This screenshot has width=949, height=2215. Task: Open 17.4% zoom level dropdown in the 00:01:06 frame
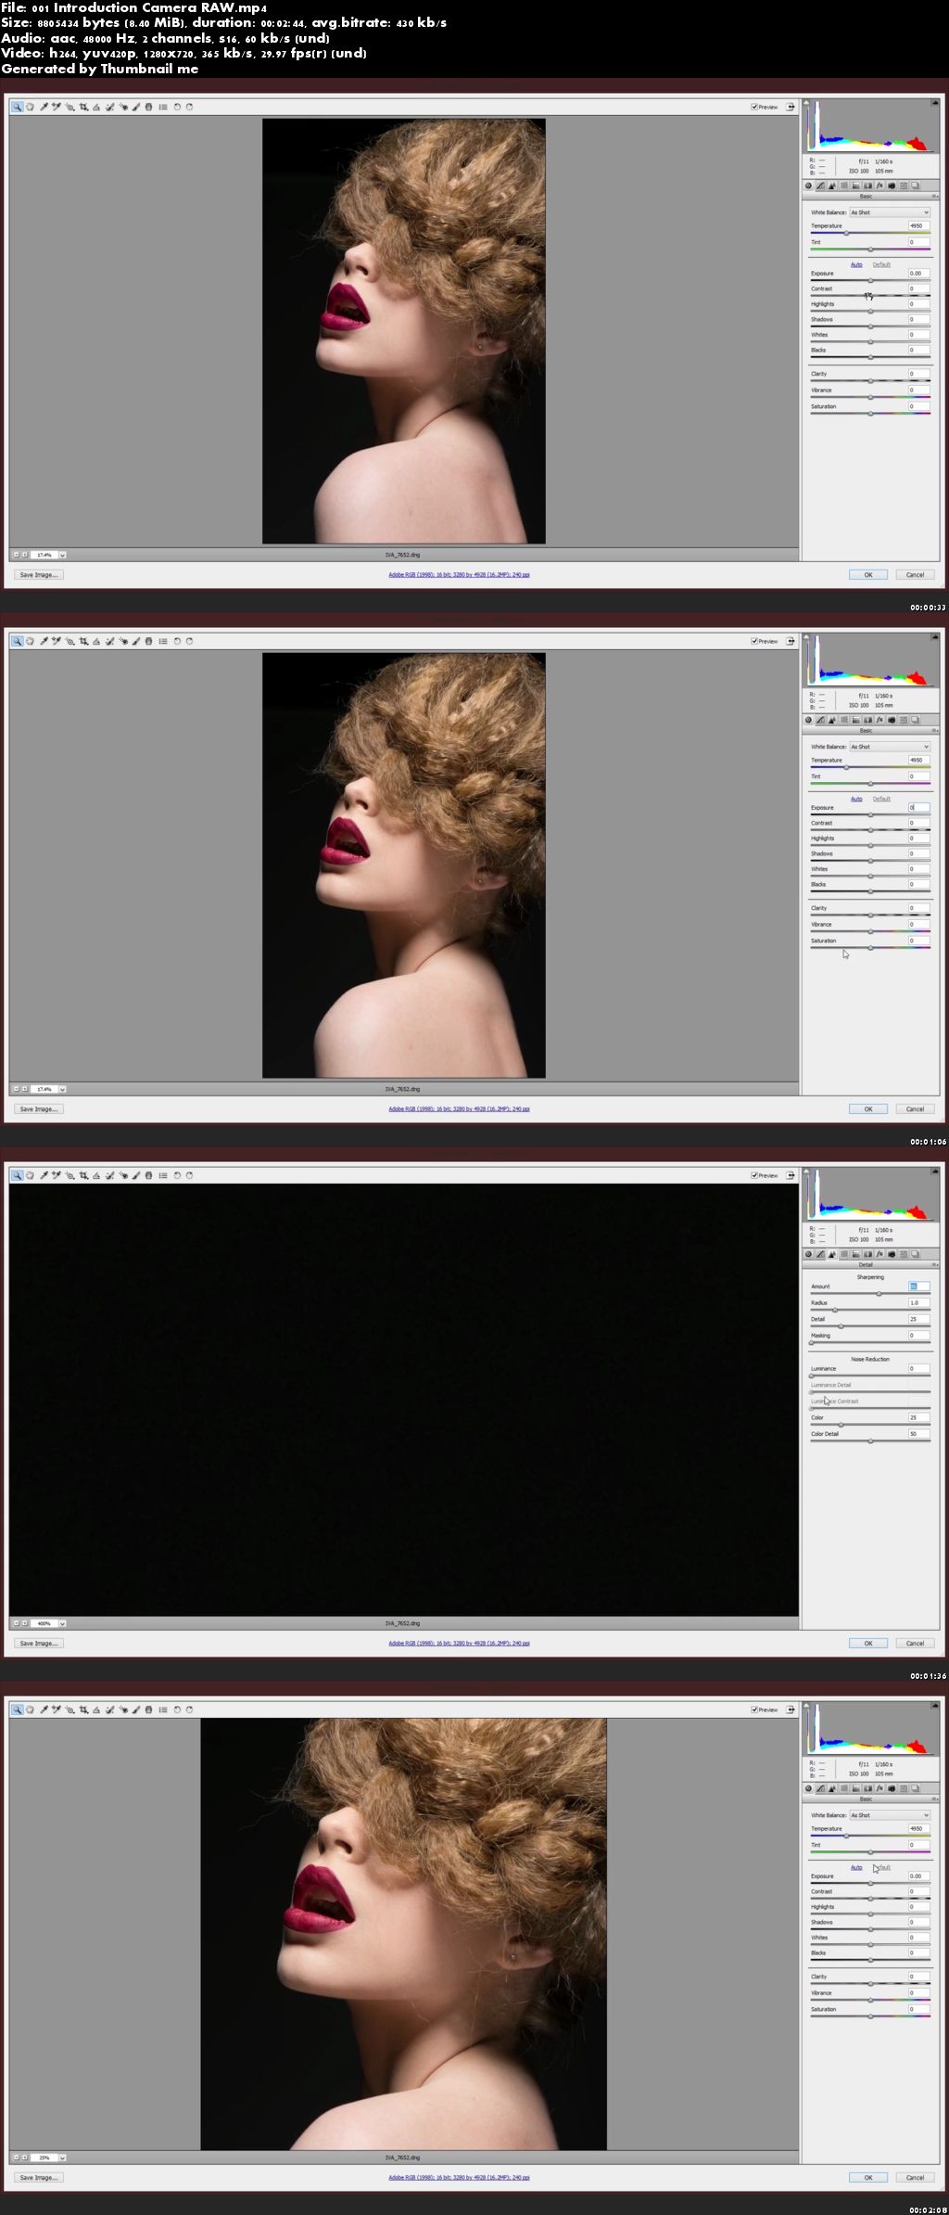point(62,1089)
